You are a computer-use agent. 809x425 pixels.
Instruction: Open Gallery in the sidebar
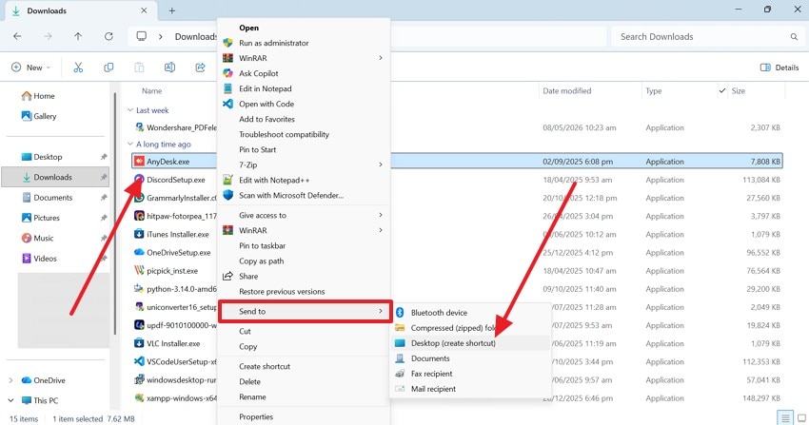pyautogui.click(x=39, y=116)
